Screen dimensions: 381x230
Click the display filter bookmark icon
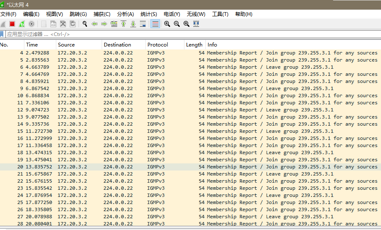coord(2,34)
